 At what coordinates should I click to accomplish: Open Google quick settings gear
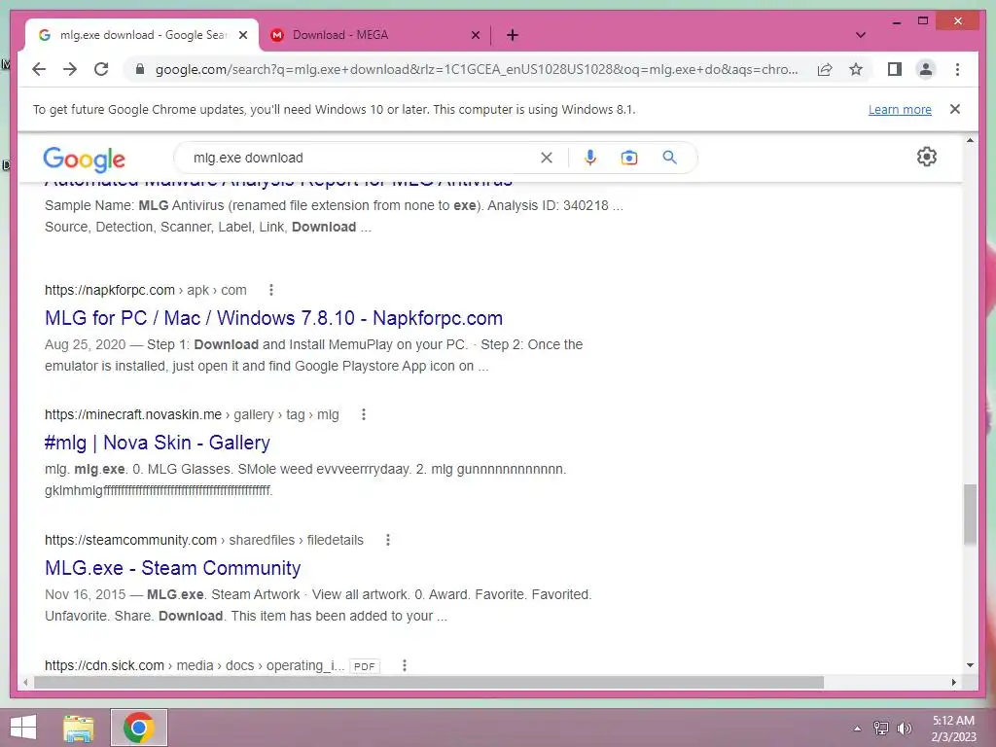[x=927, y=157]
